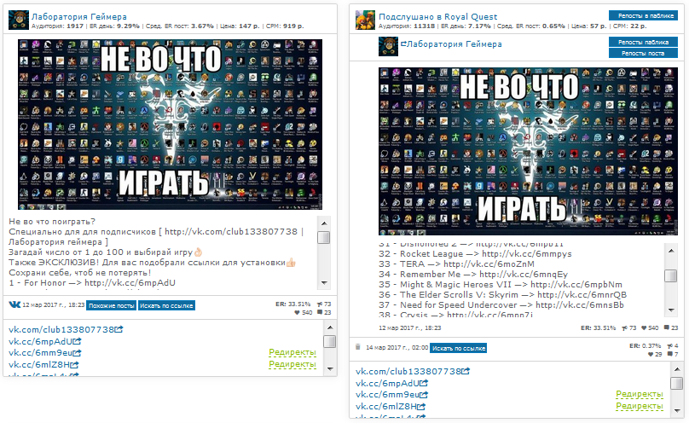689x423 pixels.
Task: Open vk.com/club133807738 link in right links list
Action: tap(408, 371)
